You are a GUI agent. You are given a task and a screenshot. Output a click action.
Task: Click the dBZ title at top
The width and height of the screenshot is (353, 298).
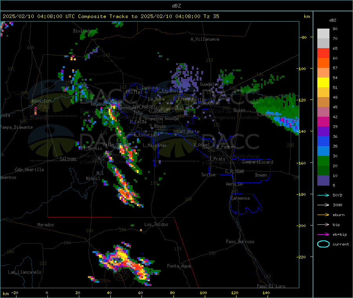click(176, 6)
